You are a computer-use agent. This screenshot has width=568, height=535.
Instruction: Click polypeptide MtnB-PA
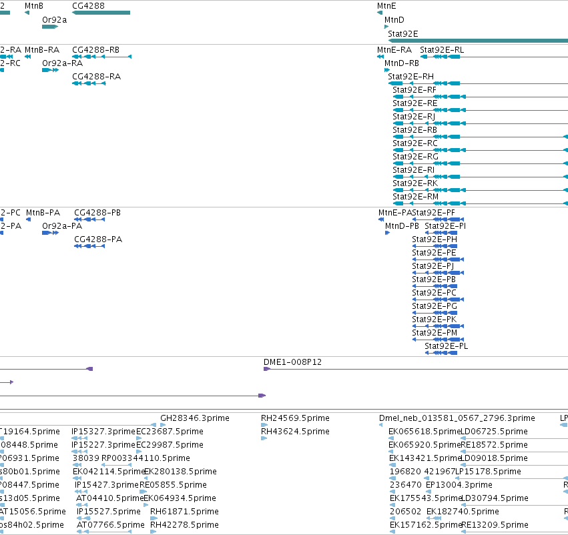pyautogui.click(x=43, y=213)
